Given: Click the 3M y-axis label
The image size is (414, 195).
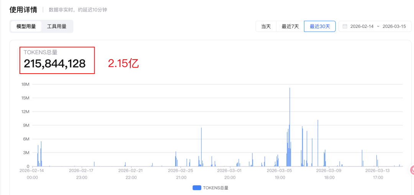Looking at the screenshot, I should (26, 153).
